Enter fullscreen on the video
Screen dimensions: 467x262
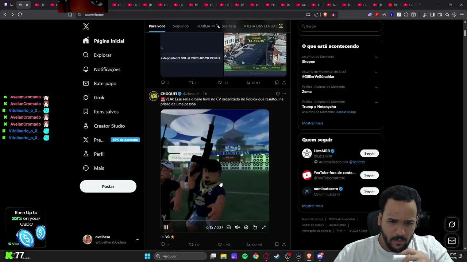264,227
